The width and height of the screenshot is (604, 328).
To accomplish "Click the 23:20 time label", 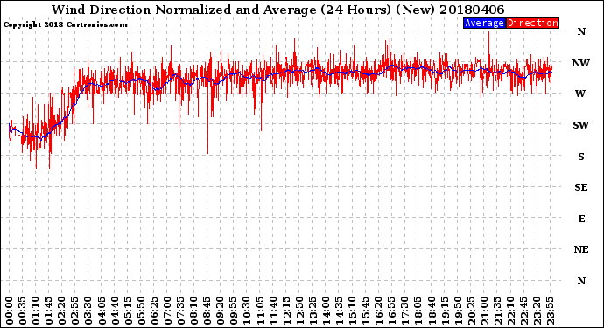I will (x=537, y=311).
